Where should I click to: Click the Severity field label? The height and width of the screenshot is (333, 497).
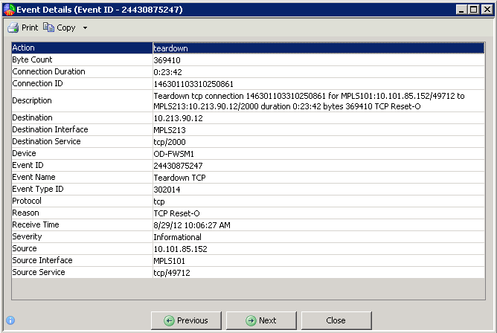tap(28, 237)
